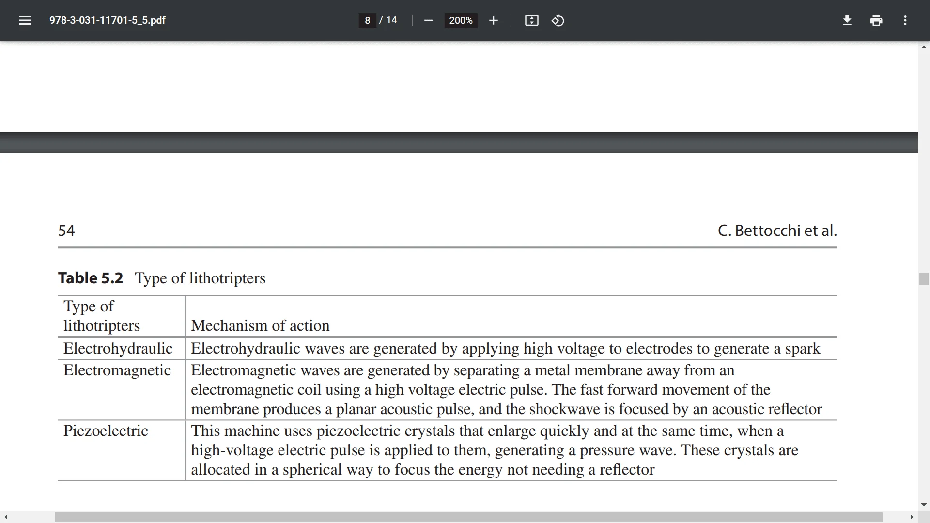Click the line starting 'This machine uses piezoelectric'
930x523 pixels.
(x=487, y=431)
